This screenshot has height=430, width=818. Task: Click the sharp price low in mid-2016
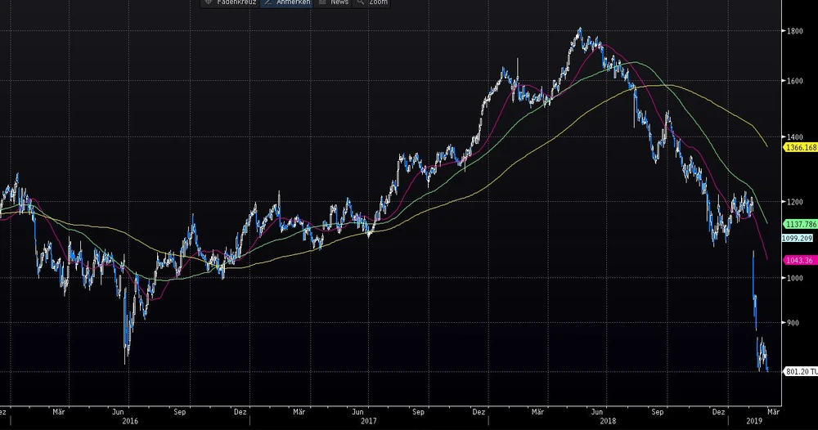126,360
